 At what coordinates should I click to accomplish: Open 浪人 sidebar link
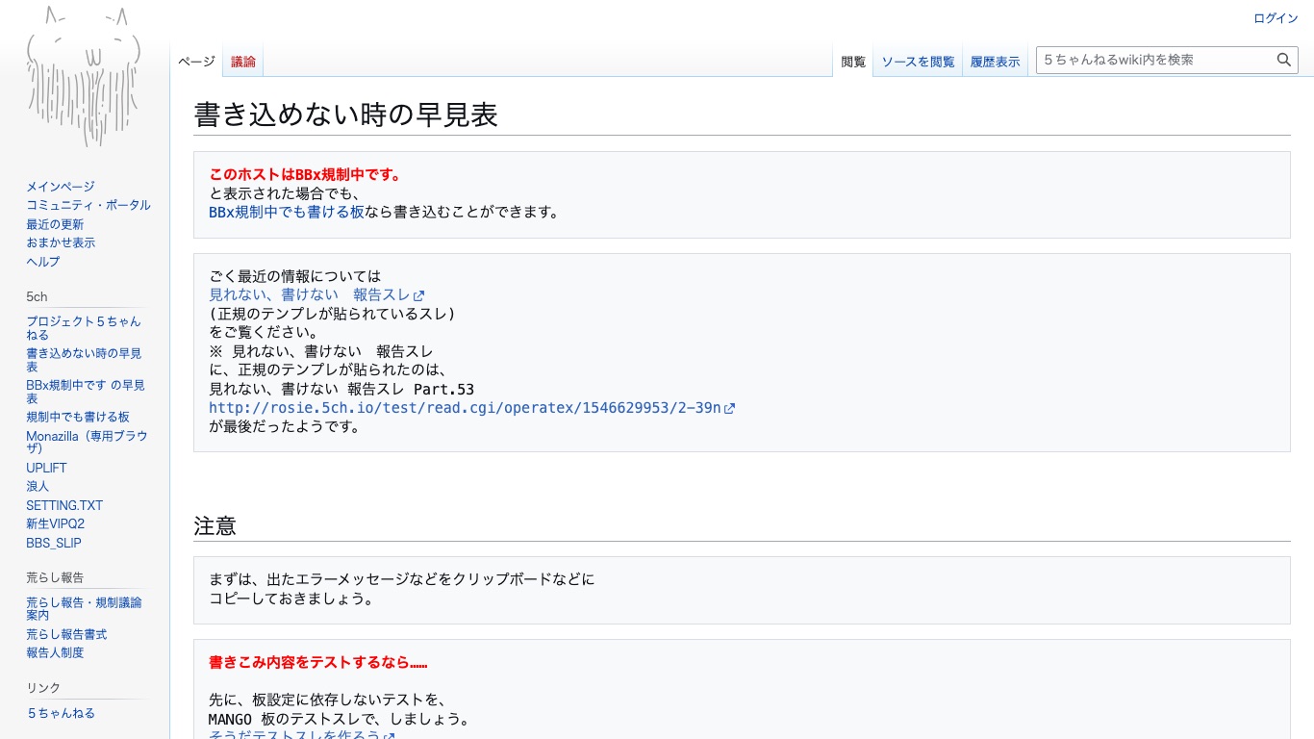[38, 486]
